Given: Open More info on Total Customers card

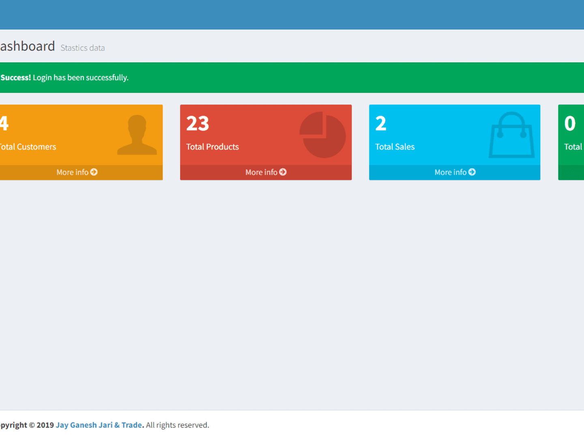Looking at the screenshot, I should (77, 172).
